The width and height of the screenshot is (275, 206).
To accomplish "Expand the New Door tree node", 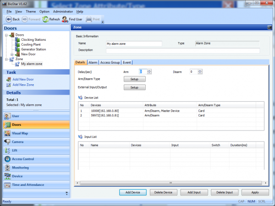I will pyautogui.click(x=12, y=54).
